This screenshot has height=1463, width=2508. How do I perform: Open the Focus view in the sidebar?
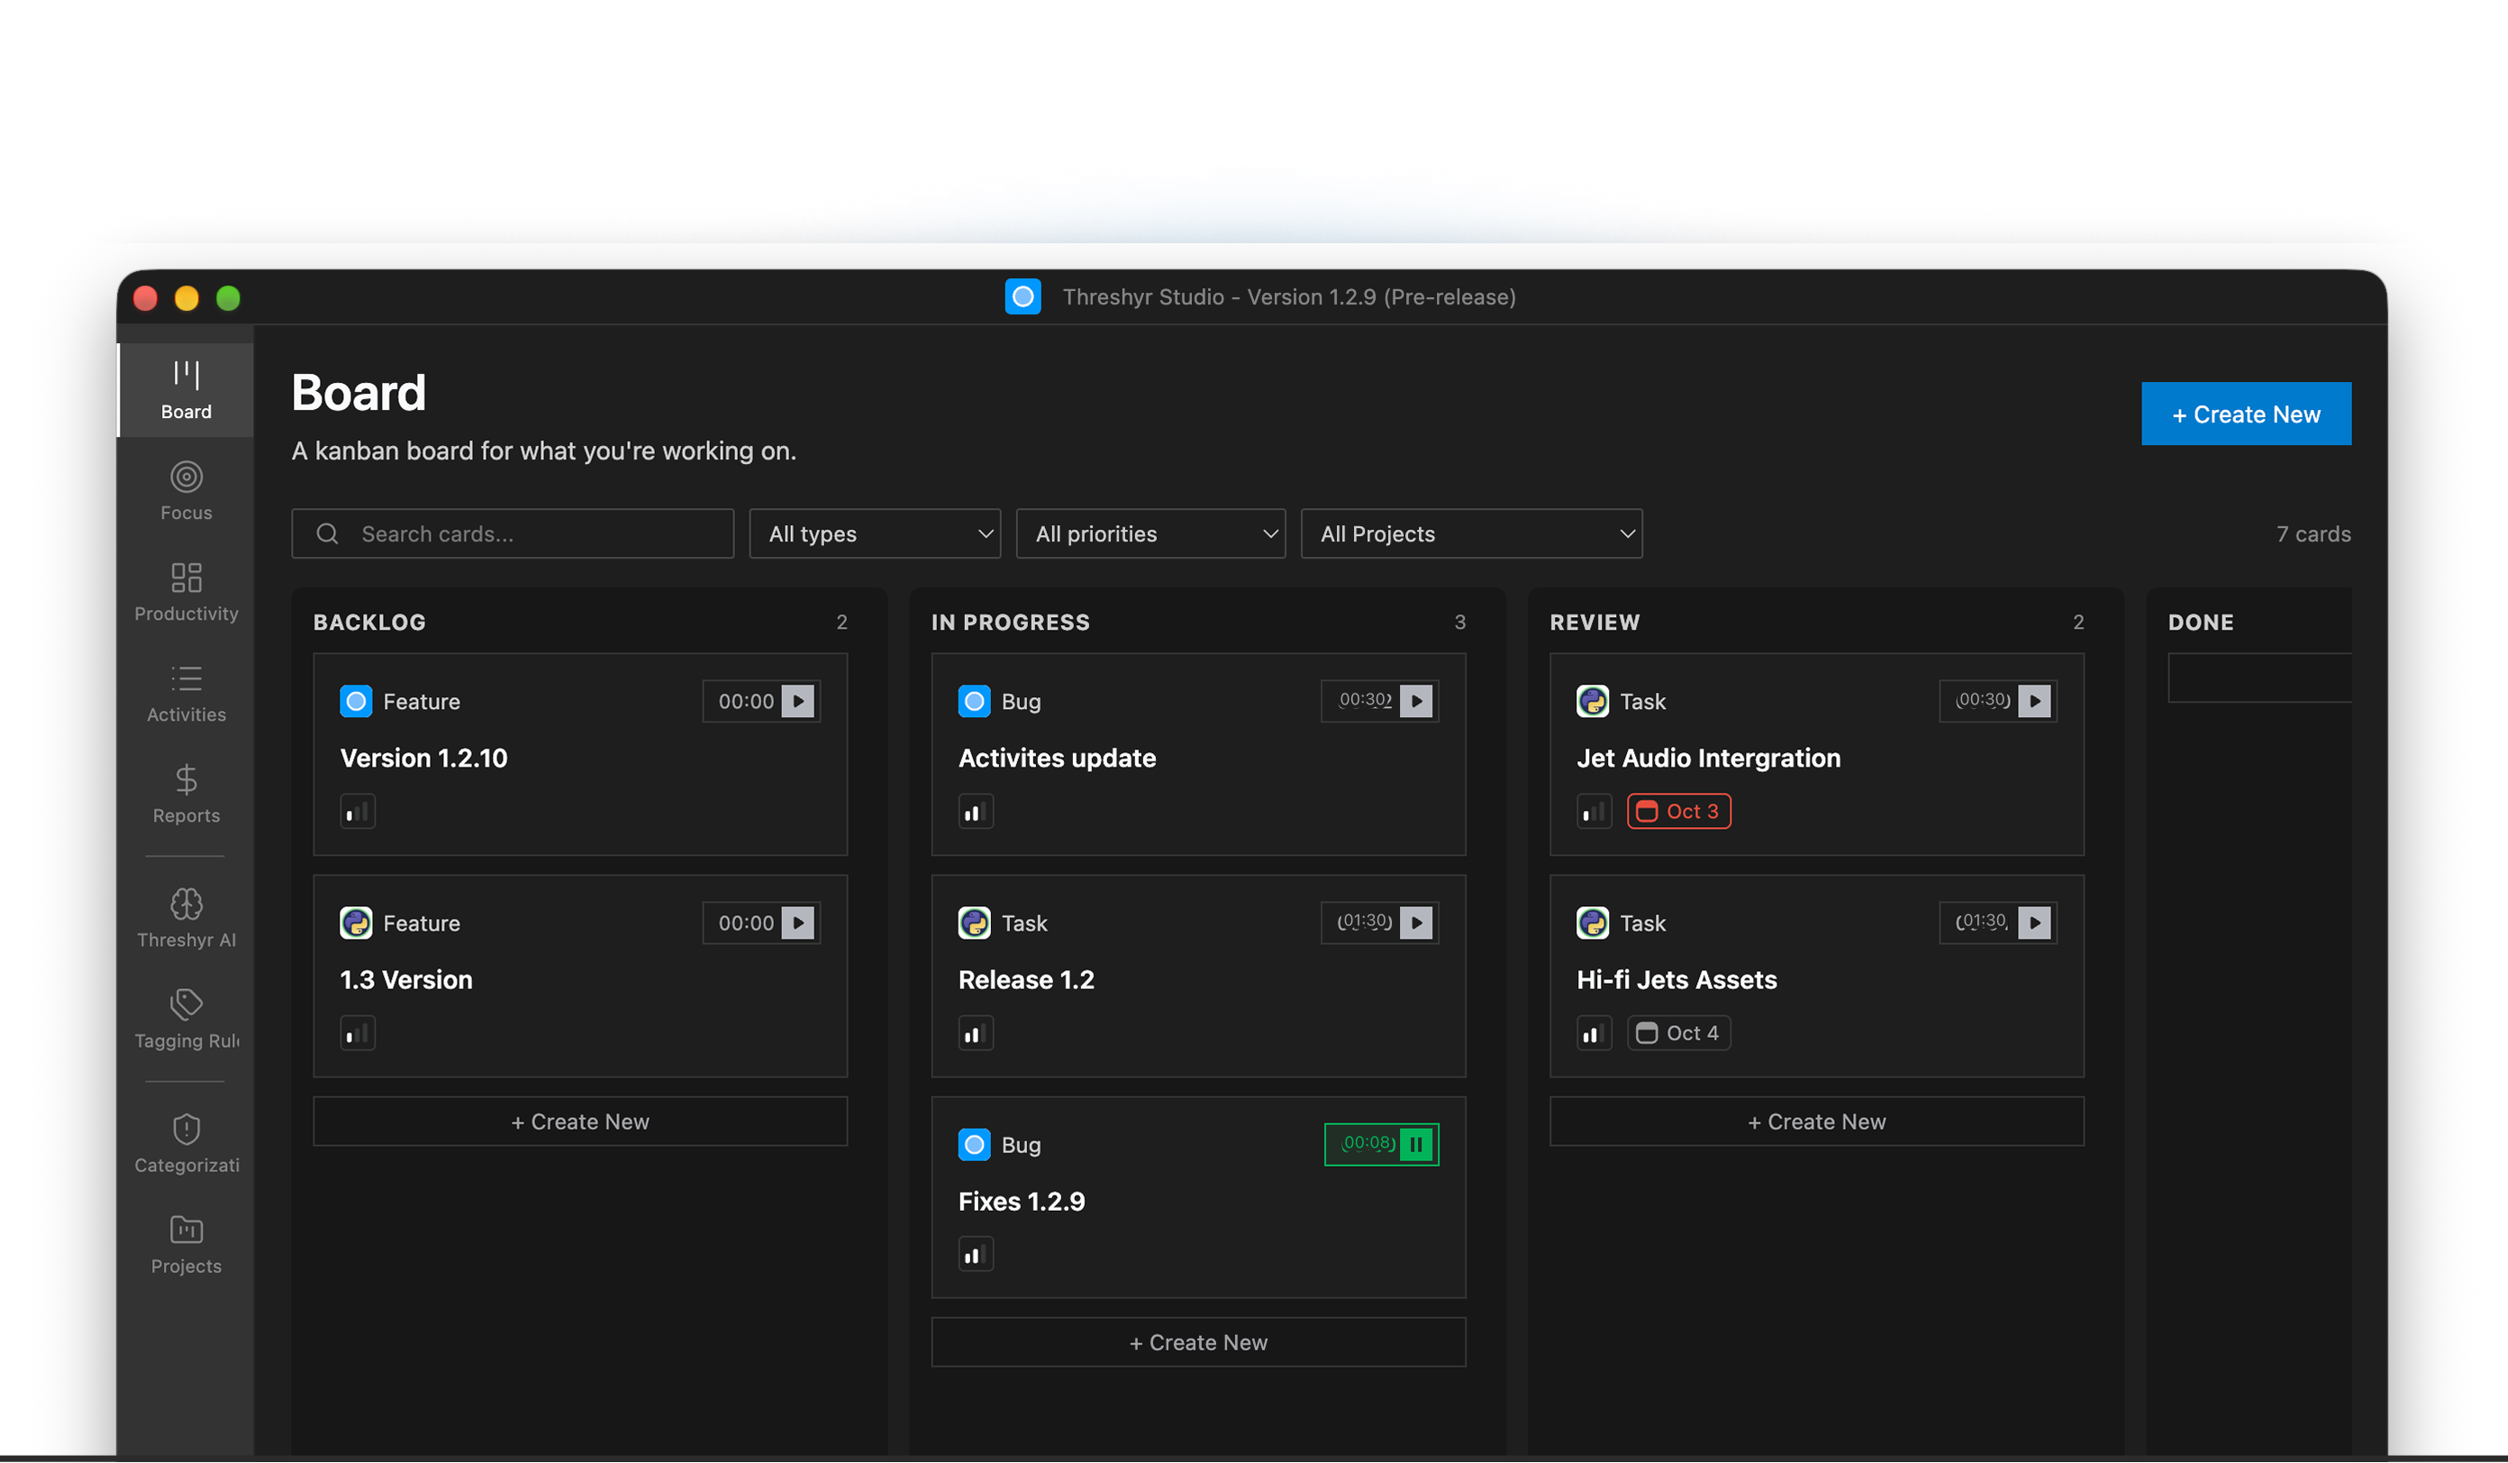point(186,492)
